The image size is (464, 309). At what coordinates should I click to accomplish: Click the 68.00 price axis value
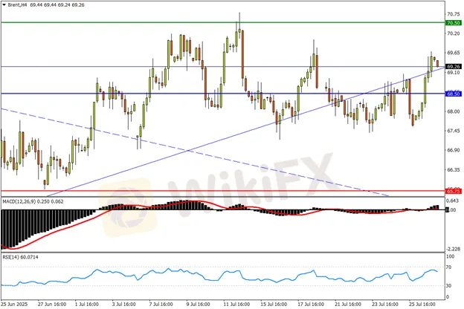(454, 111)
